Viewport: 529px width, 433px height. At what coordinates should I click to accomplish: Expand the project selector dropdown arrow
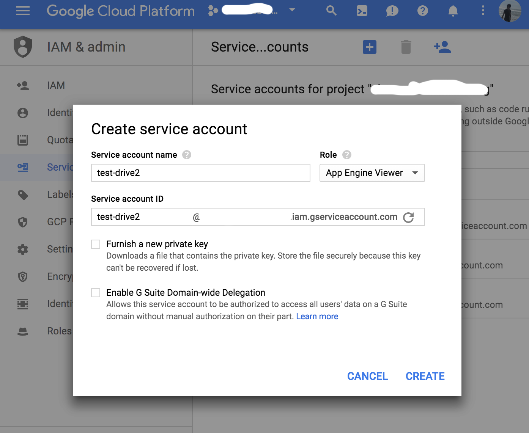pos(292,10)
